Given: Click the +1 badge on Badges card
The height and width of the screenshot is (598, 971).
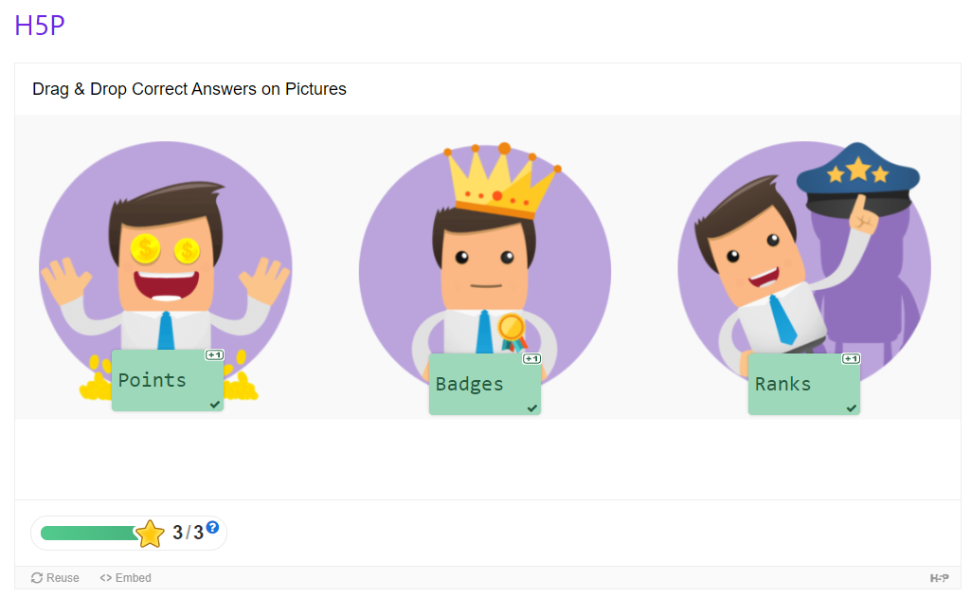Looking at the screenshot, I should (x=531, y=359).
